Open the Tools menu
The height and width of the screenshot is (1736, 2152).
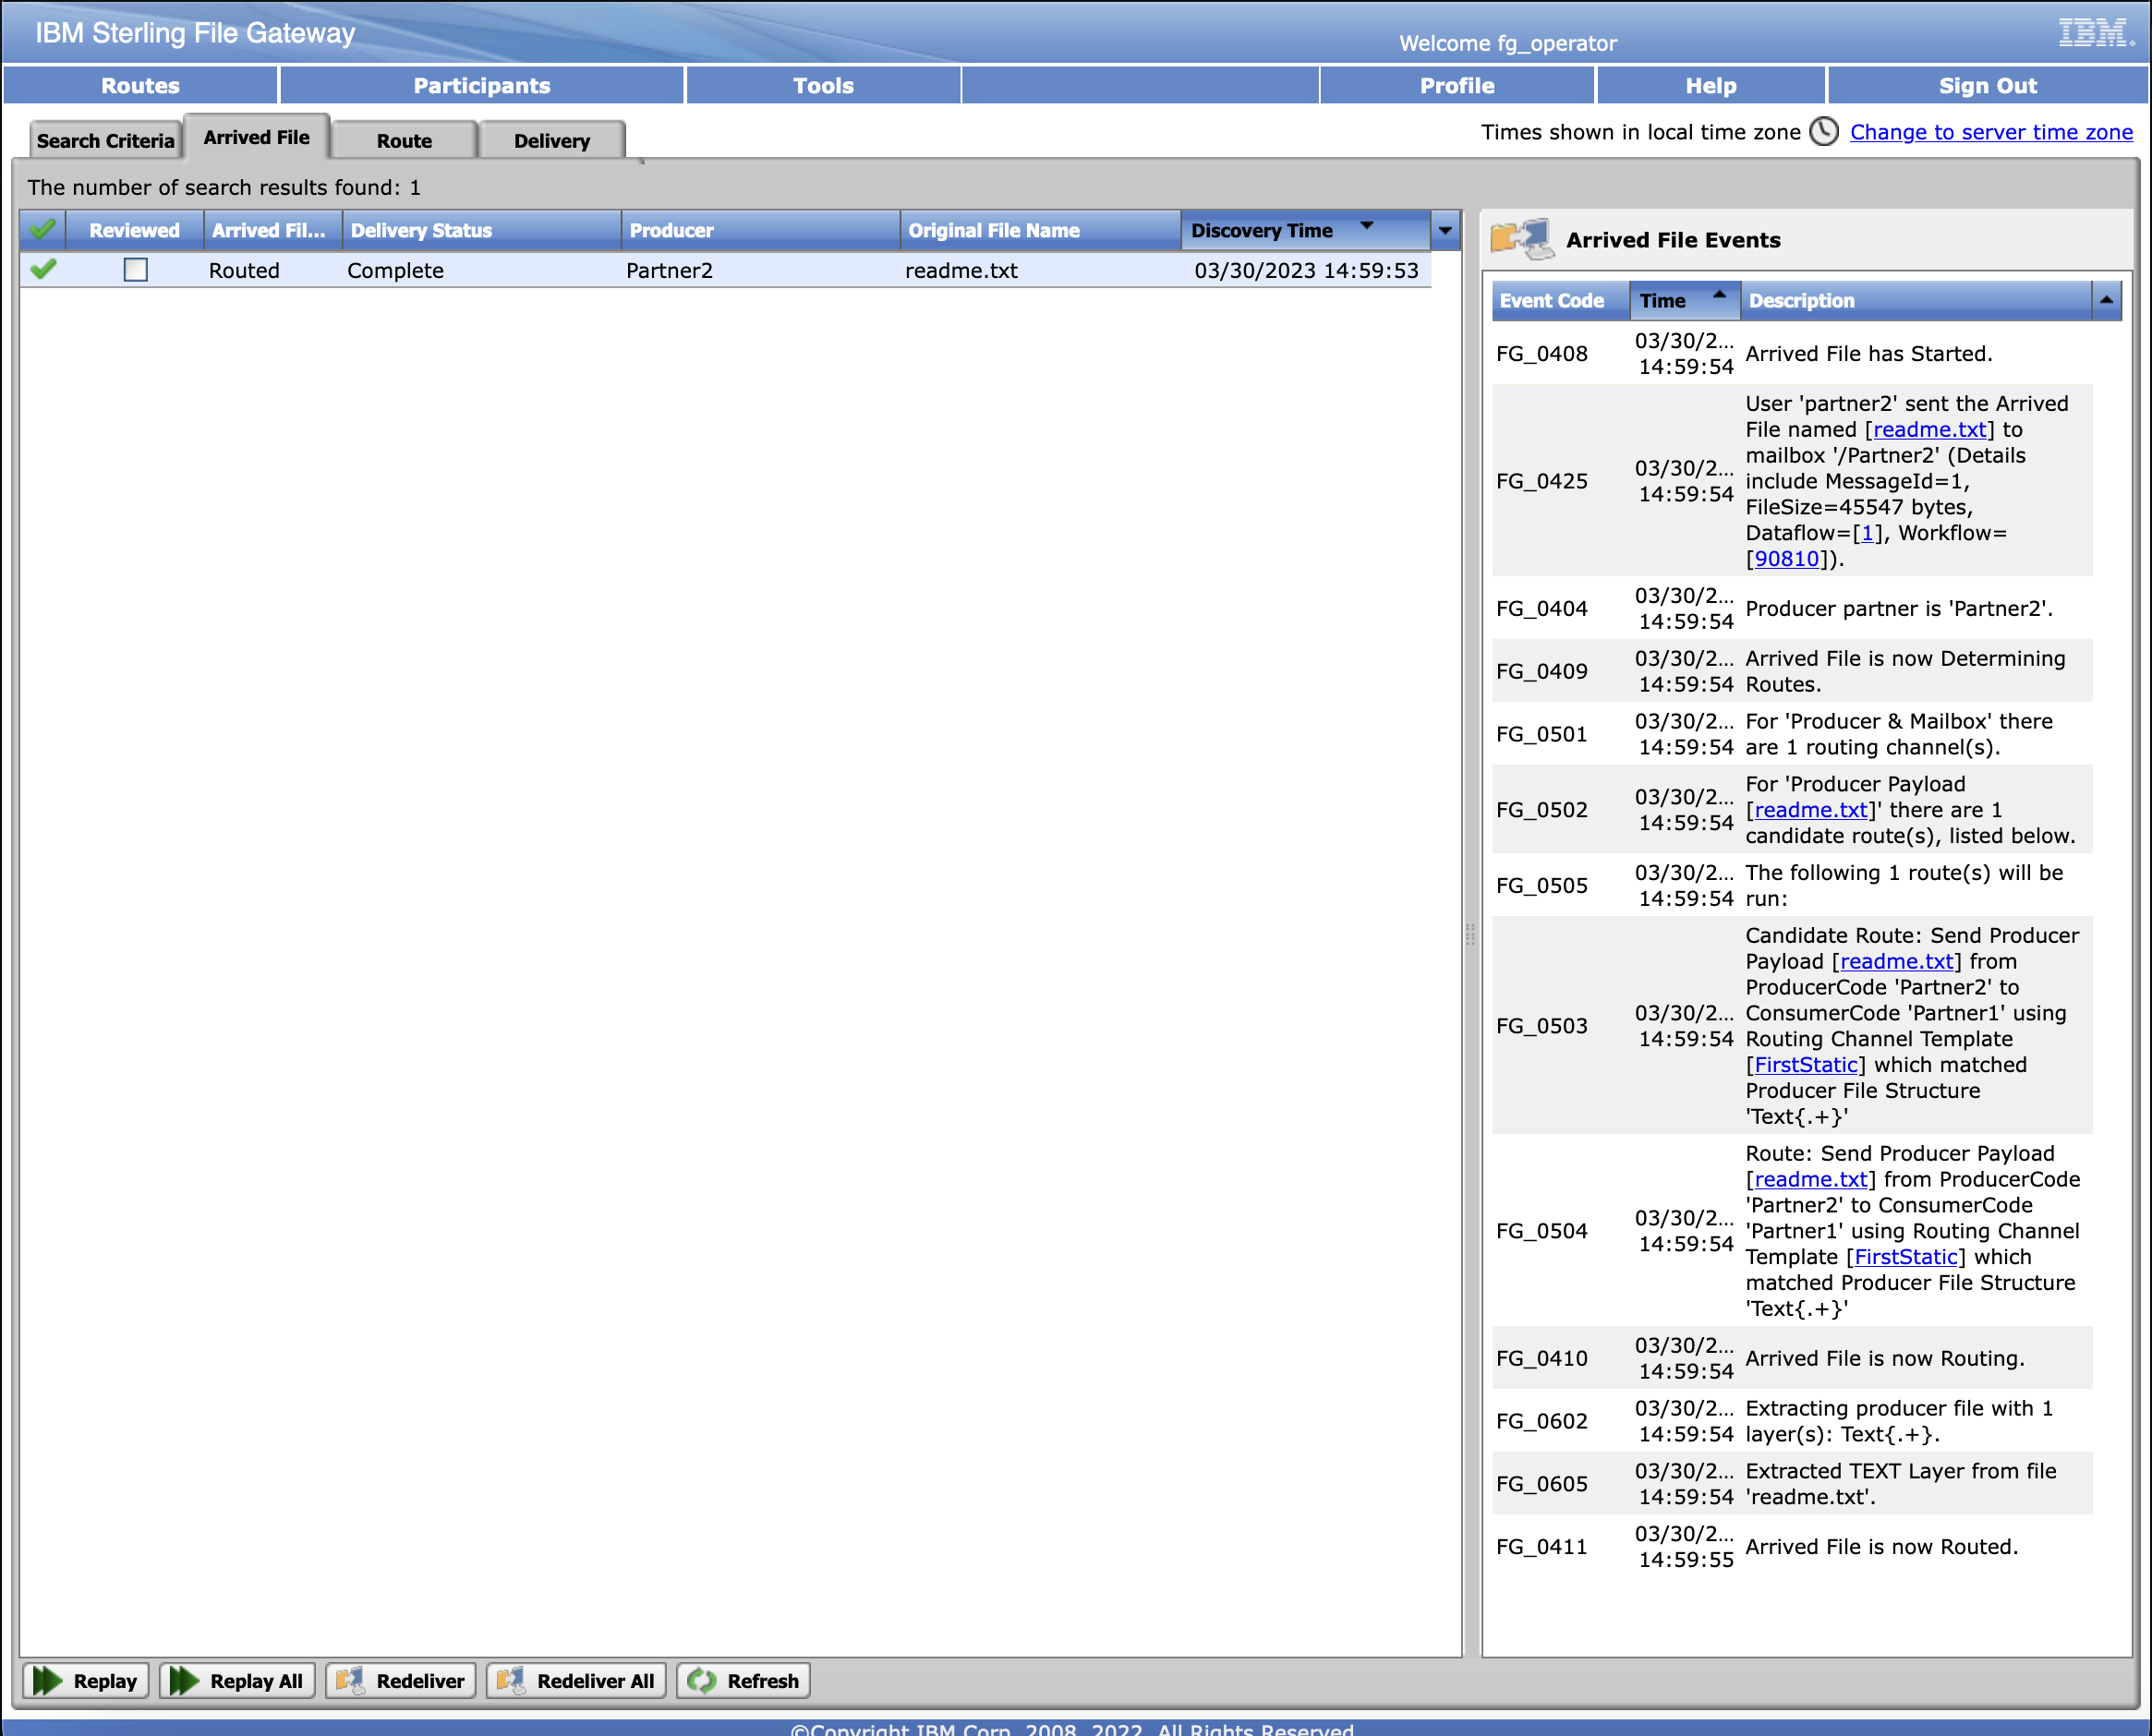823,85
